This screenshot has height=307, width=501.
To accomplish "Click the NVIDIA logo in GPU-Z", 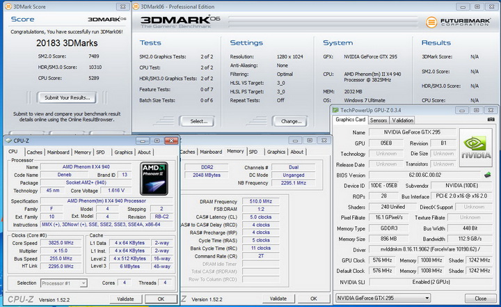I will point(476,148).
